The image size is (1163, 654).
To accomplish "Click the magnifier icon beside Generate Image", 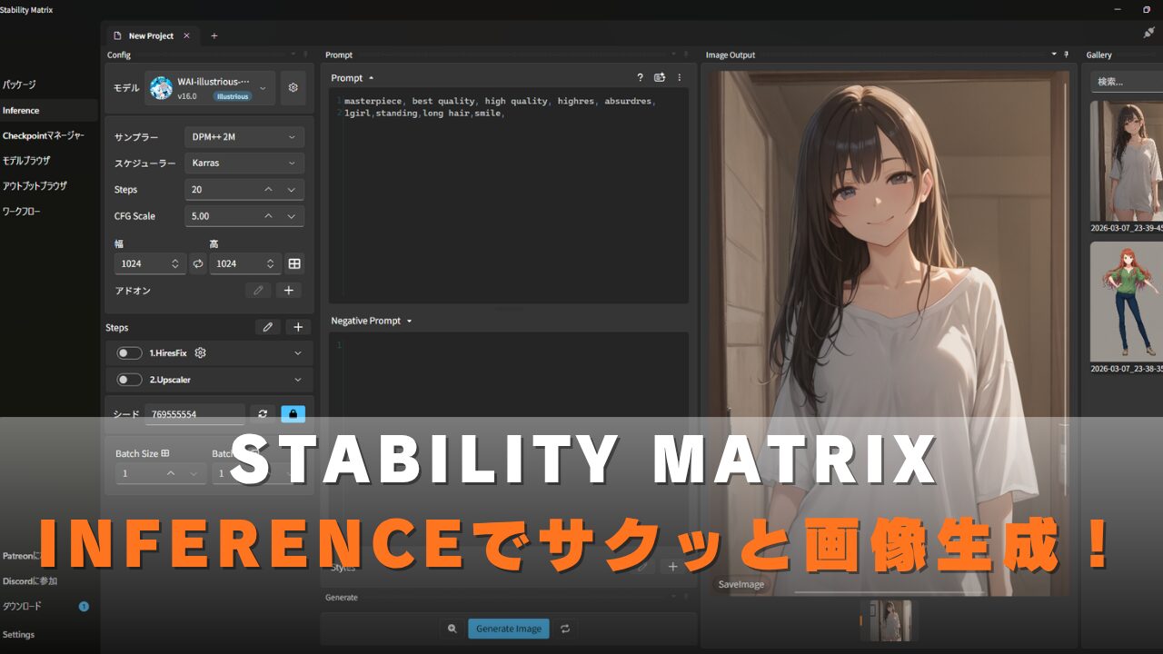I will point(452,629).
